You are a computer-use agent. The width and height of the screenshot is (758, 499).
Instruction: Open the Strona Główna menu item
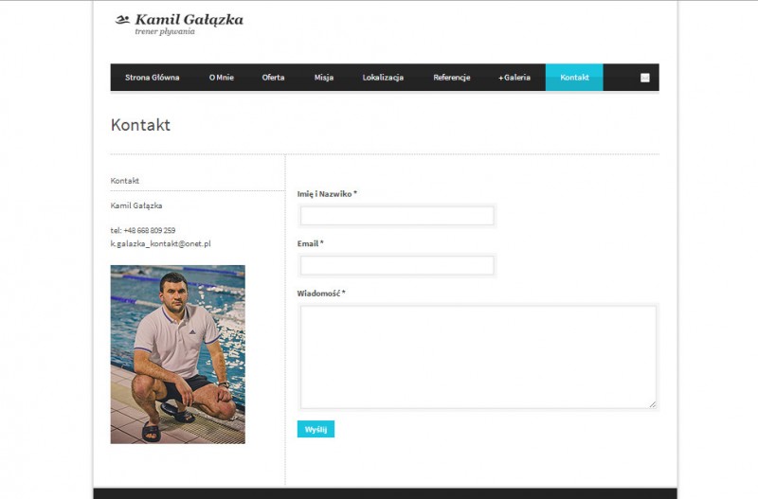point(152,78)
